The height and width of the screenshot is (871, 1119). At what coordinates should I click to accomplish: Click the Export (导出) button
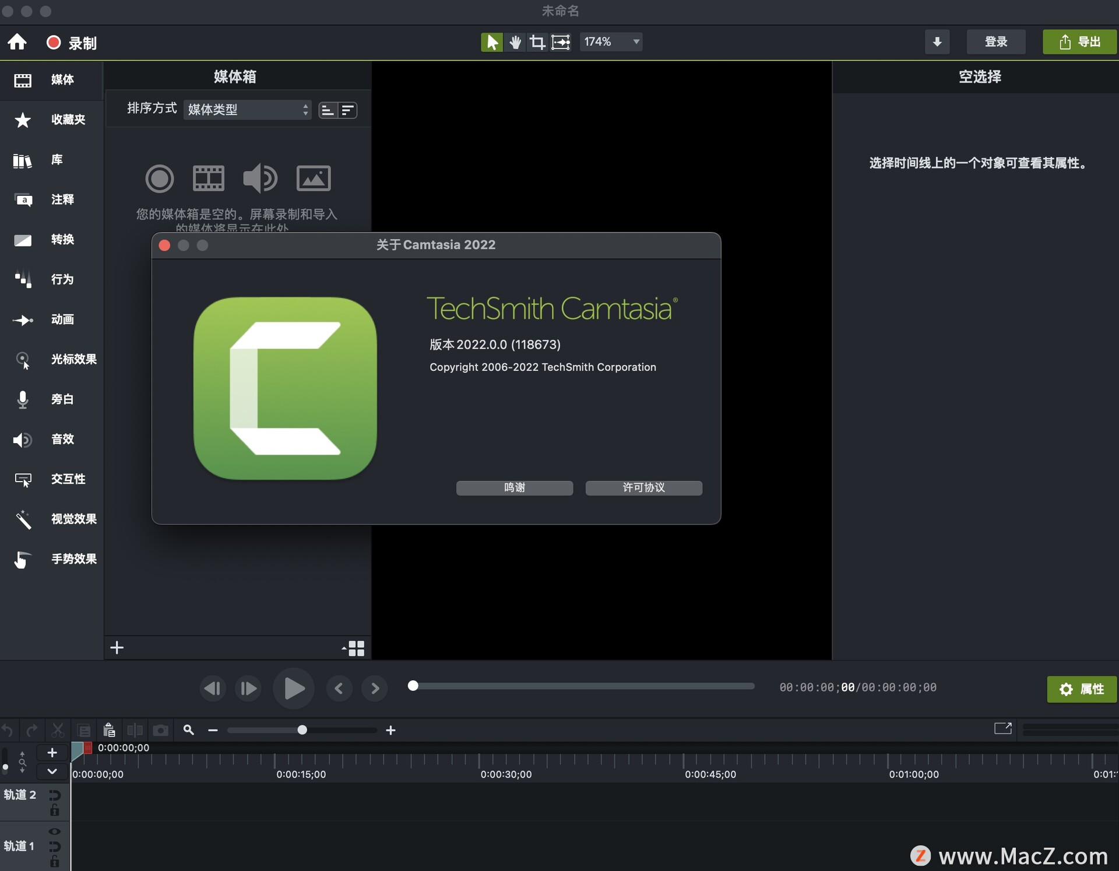[1079, 42]
